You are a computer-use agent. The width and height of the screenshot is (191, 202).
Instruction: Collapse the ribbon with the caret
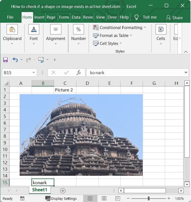(186, 52)
